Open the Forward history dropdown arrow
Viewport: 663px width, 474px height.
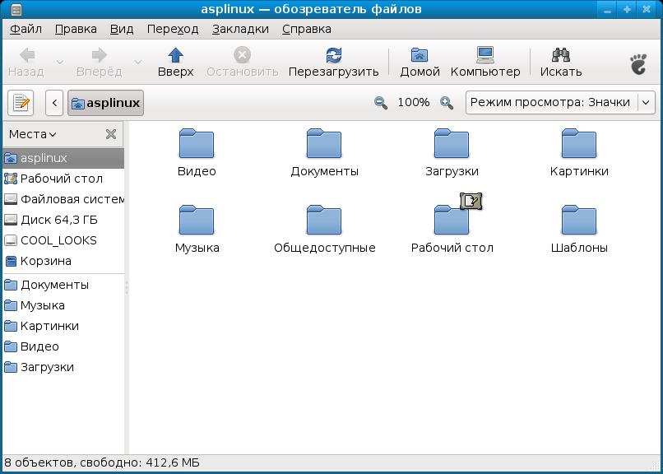[x=138, y=63]
